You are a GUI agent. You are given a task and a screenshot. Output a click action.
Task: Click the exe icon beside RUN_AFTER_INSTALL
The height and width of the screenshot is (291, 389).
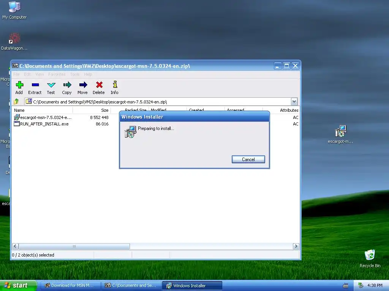click(17, 124)
